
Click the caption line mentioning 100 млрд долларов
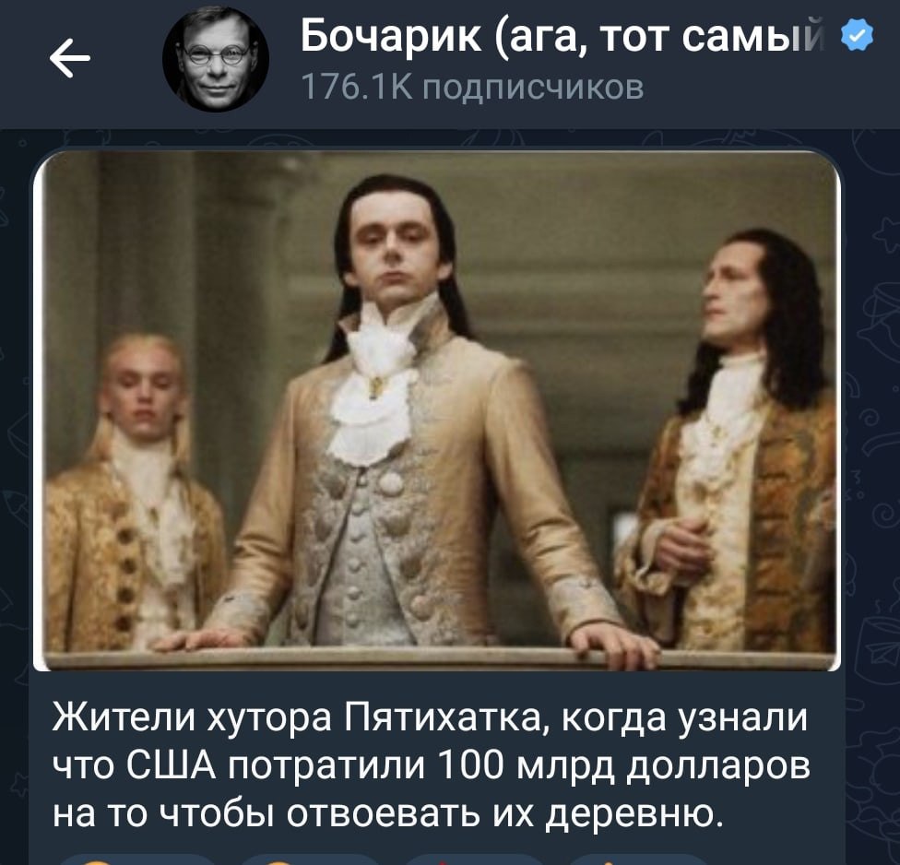(x=432, y=765)
